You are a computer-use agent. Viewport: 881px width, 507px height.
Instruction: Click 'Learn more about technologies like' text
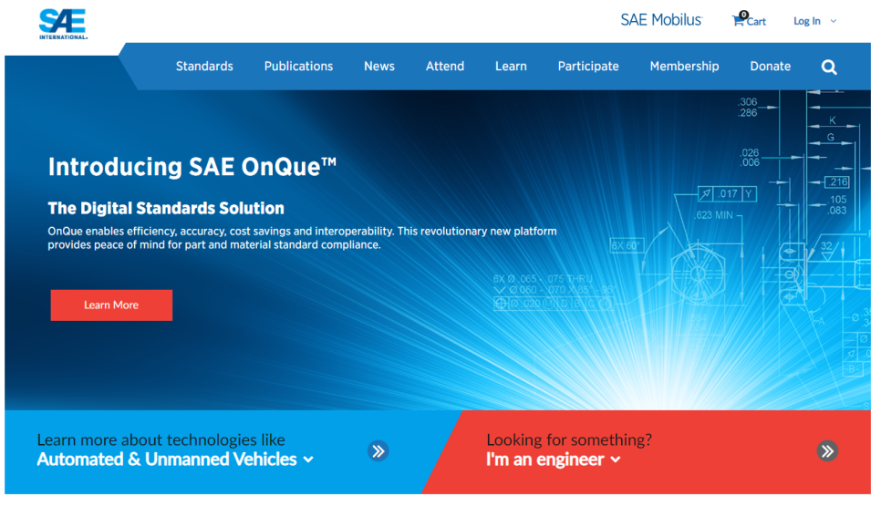point(161,440)
